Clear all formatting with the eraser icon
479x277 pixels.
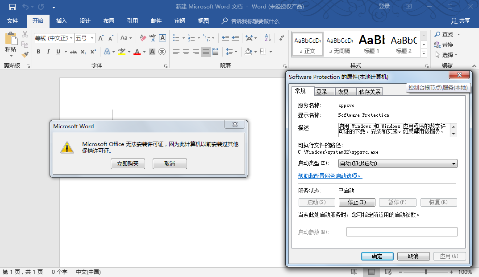click(143, 38)
